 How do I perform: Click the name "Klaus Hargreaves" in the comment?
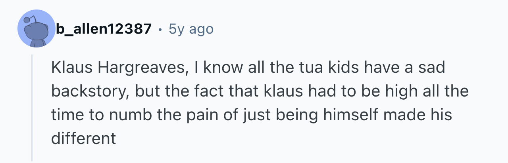pos(118,68)
